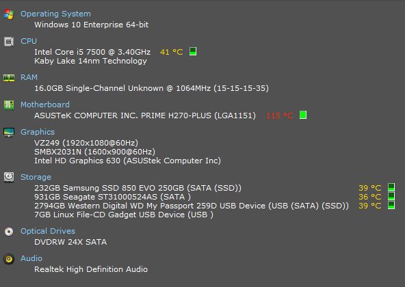
Task: Open the CPU section heading
Action: click(x=29, y=41)
